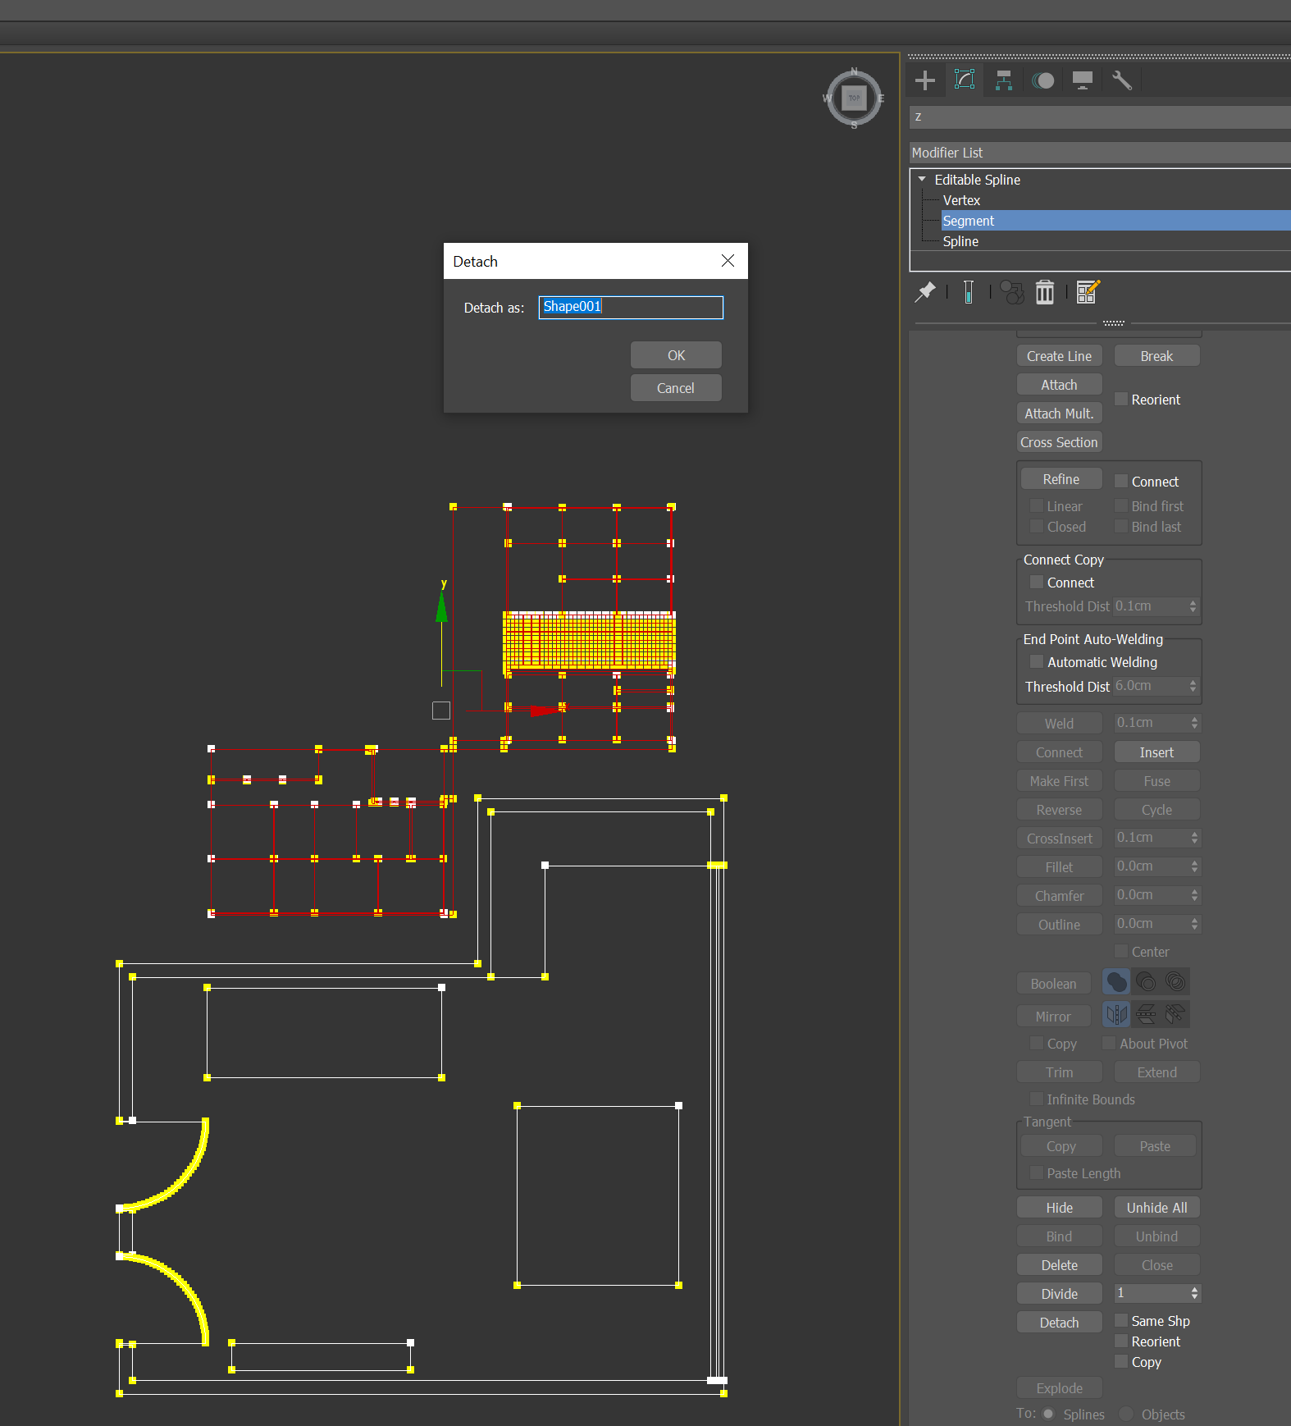Enable Reorient checkbox beside the Attach button
Screen dimensions: 1291x1426
tap(1121, 400)
